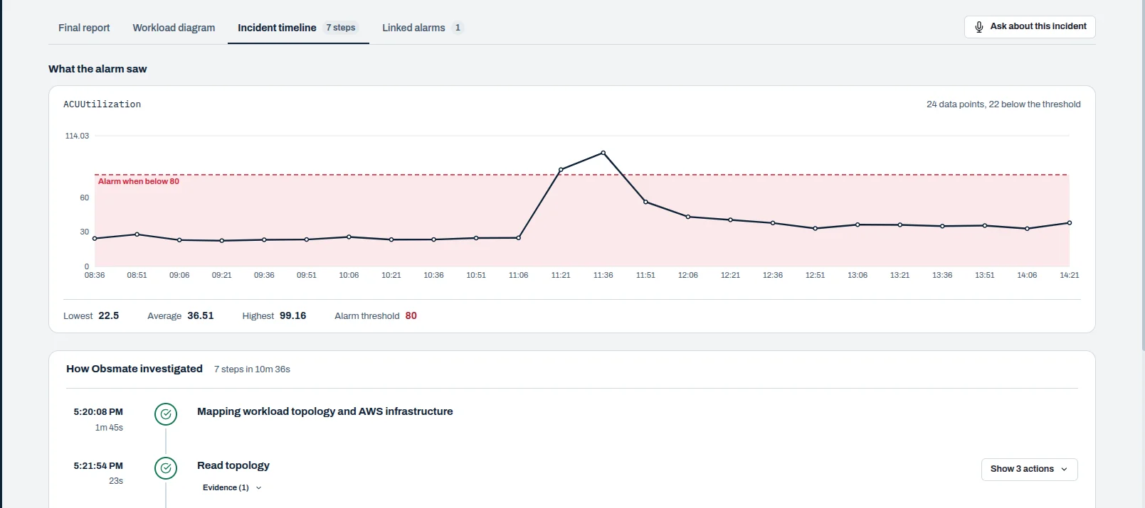The height and width of the screenshot is (508, 1145).
Task: Click the data point at 11:06
Action: [518, 238]
